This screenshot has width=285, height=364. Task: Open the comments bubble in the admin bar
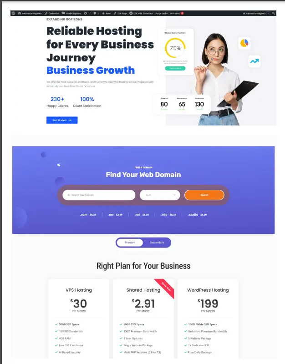pos(96,13)
